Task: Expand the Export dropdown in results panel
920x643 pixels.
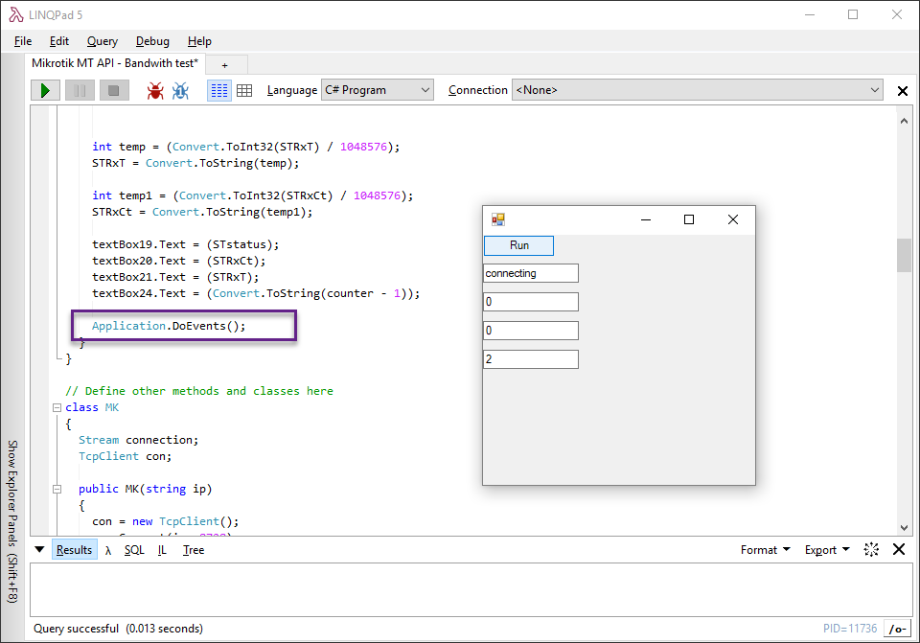Action: click(826, 550)
